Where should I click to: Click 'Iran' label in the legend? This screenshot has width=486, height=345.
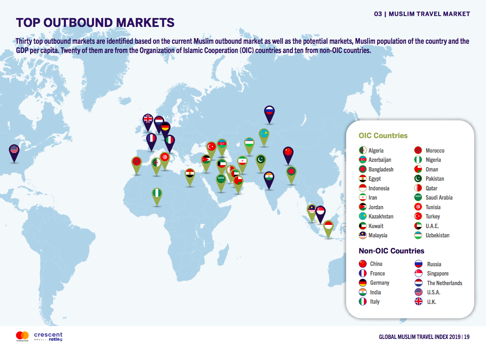click(x=373, y=198)
